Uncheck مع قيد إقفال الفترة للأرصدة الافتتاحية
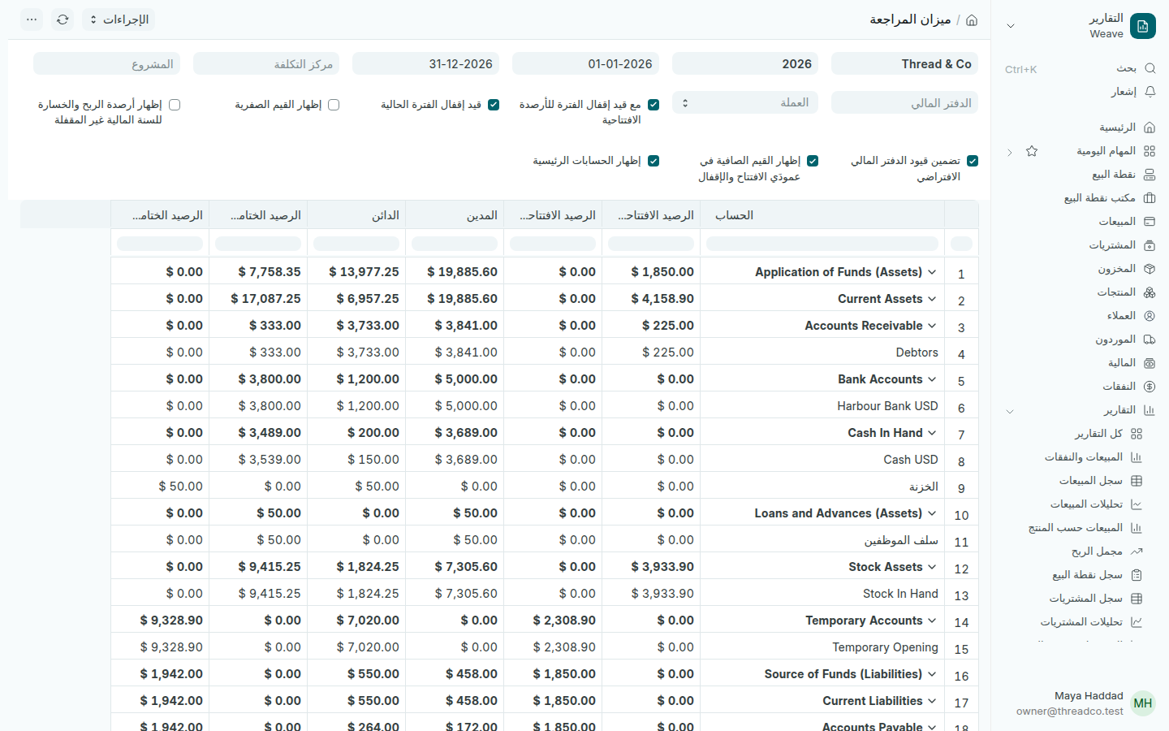Image resolution: width=1169 pixels, height=731 pixels. click(x=654, y=105)
